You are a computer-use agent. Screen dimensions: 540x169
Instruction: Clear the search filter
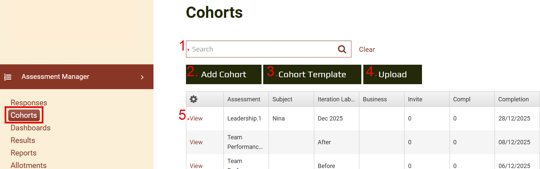[367, 50]
